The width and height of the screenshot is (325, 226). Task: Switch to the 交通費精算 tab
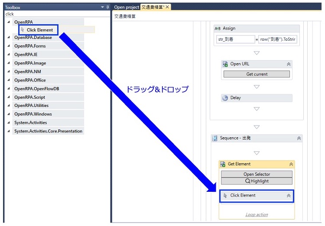click(x=153, y=7)
